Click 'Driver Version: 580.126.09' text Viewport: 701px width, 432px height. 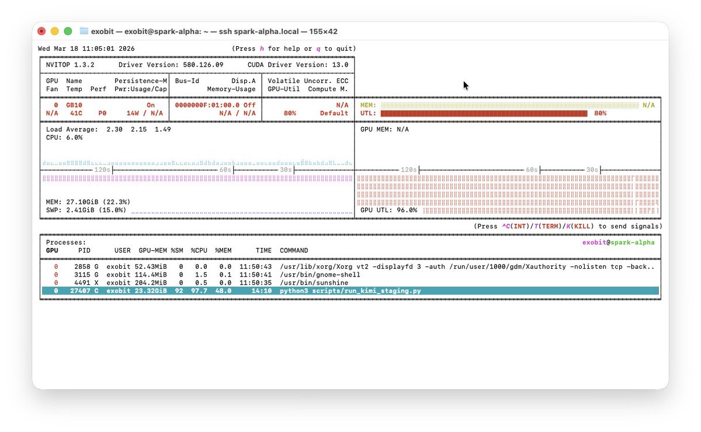[x=171, y=65]
